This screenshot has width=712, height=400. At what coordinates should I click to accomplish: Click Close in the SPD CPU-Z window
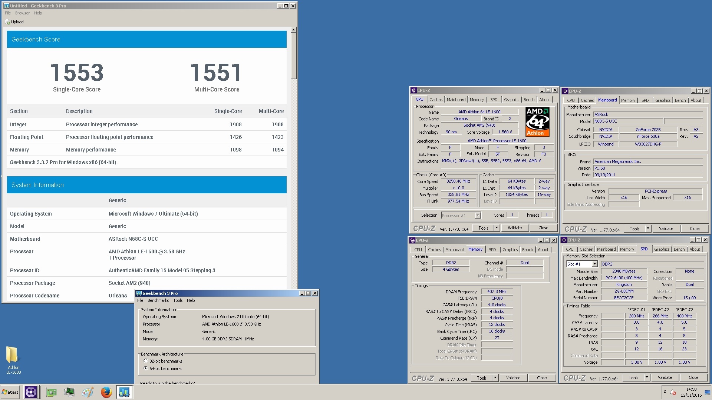pyautogui.click(x=693, y=378)
